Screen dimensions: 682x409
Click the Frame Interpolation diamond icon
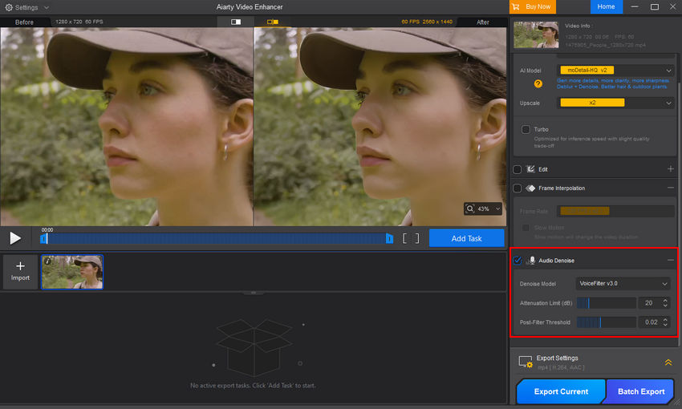[530, 188]
